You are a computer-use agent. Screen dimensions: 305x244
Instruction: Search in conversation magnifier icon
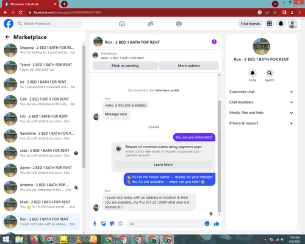pos(270,73)
